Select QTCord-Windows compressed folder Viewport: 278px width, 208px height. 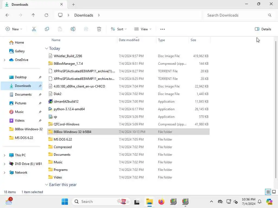pyautogui.click(x=128, y=124)
